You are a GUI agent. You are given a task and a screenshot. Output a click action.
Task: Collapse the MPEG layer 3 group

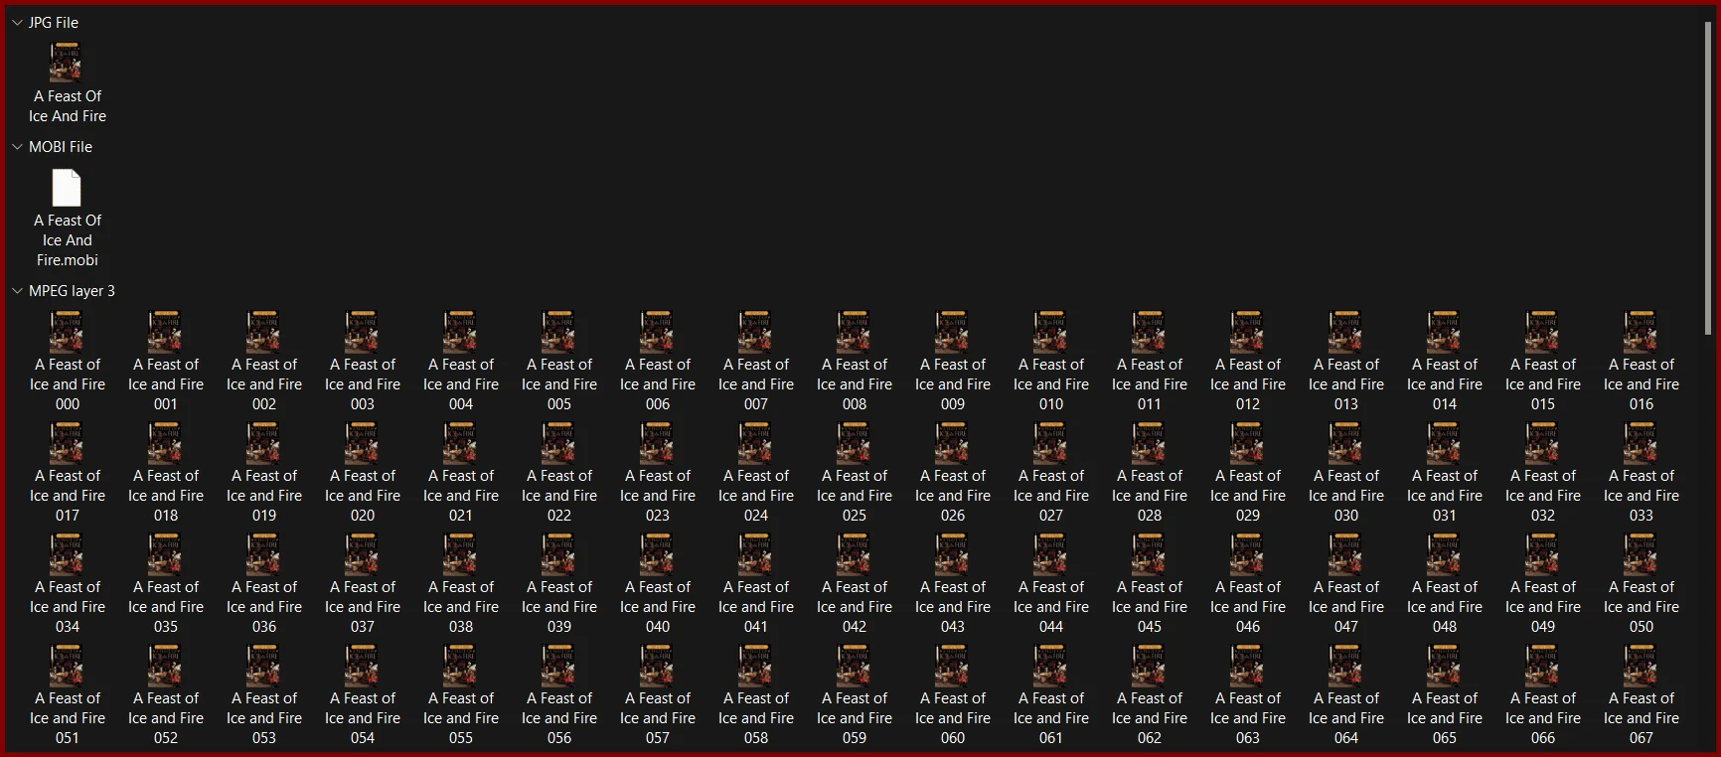[17, 290]
